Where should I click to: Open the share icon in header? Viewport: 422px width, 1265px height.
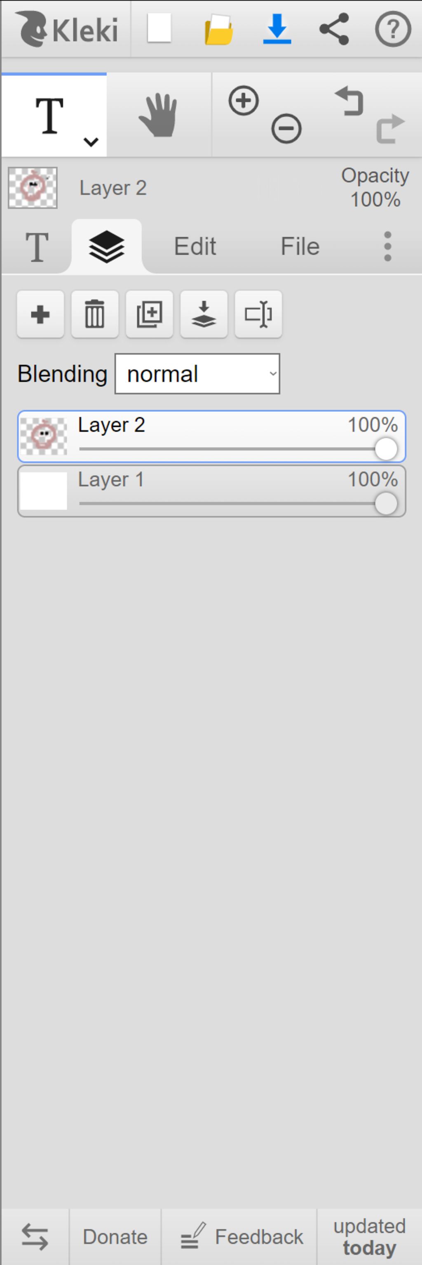point(334,29)
